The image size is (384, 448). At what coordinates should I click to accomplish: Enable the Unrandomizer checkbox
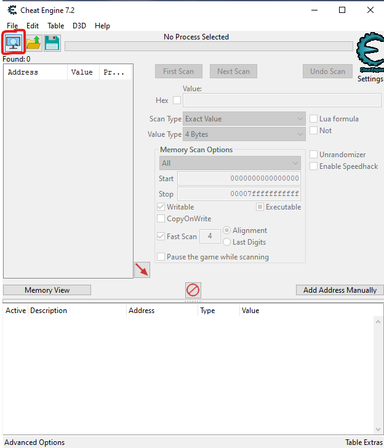(314, 155)
